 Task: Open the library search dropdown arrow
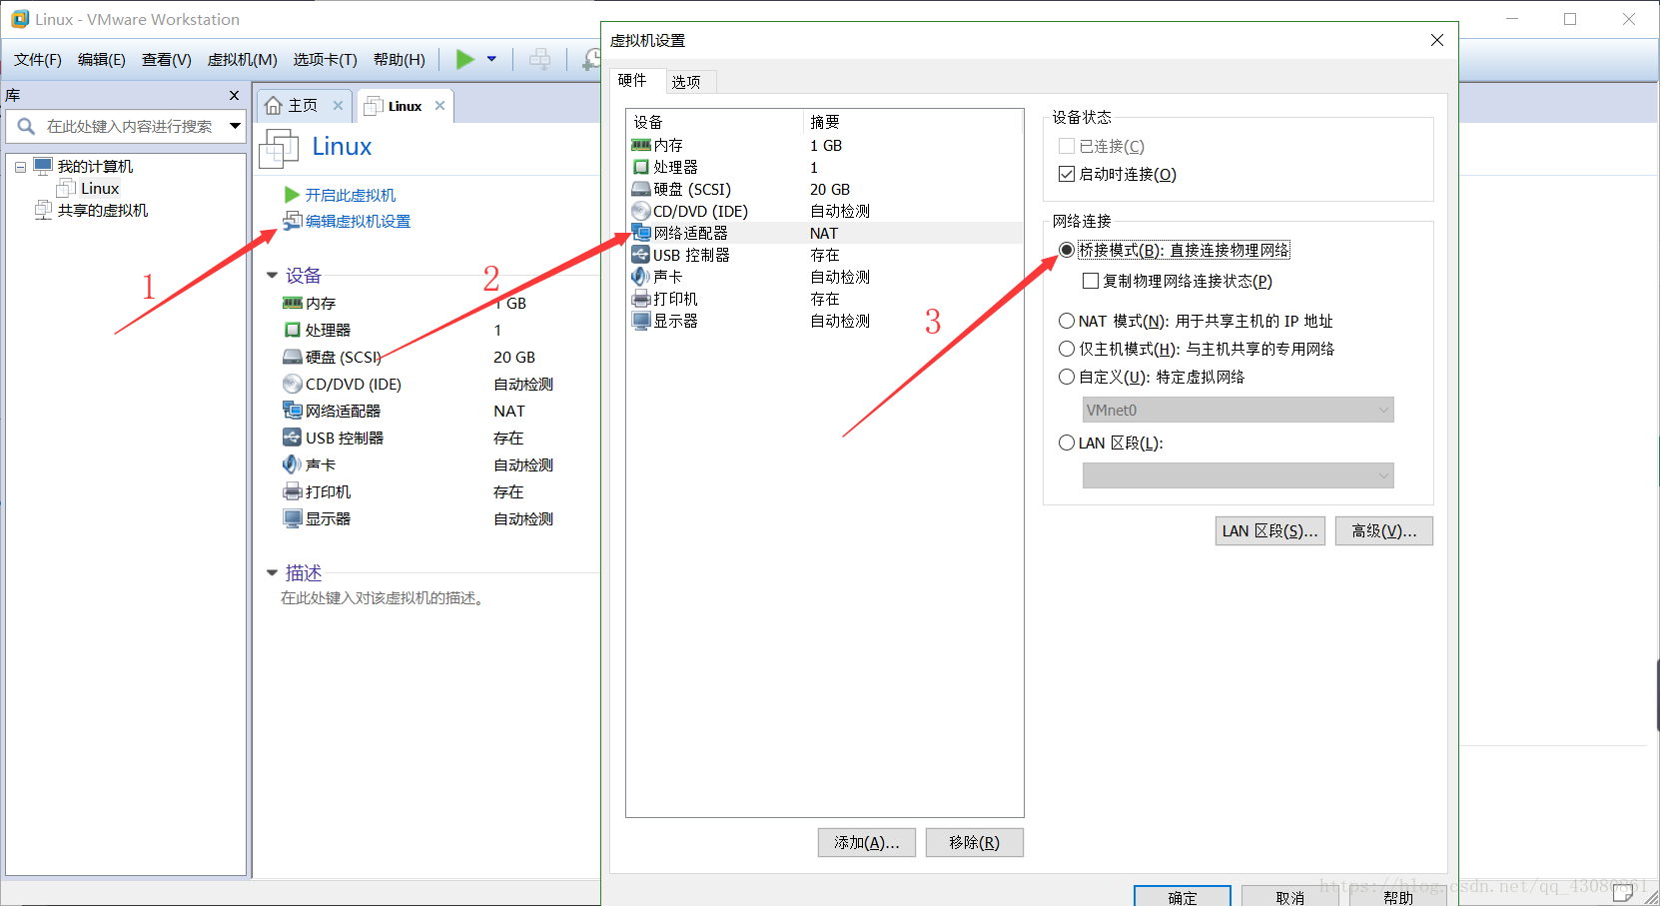235,126
